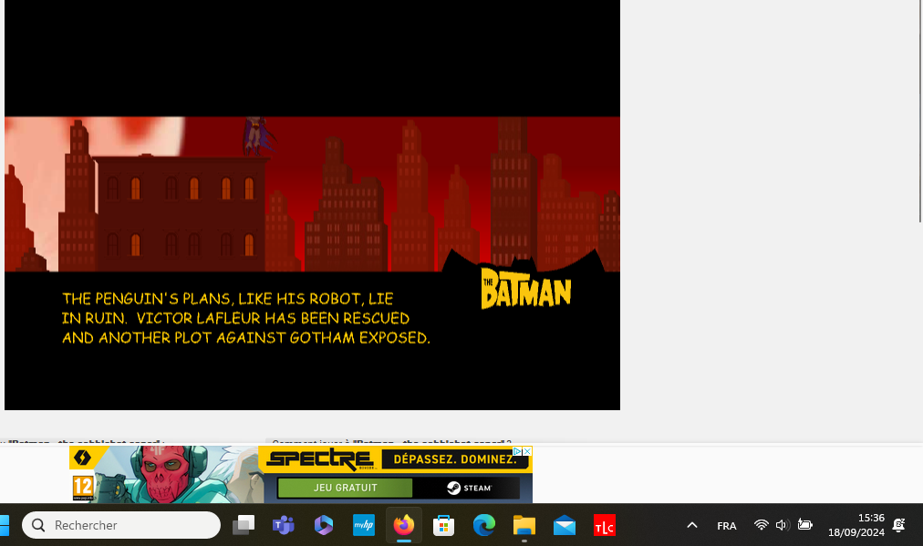Open Firefox from the taskbar
This screenshot has width=923, height=546.
point(403,526)
